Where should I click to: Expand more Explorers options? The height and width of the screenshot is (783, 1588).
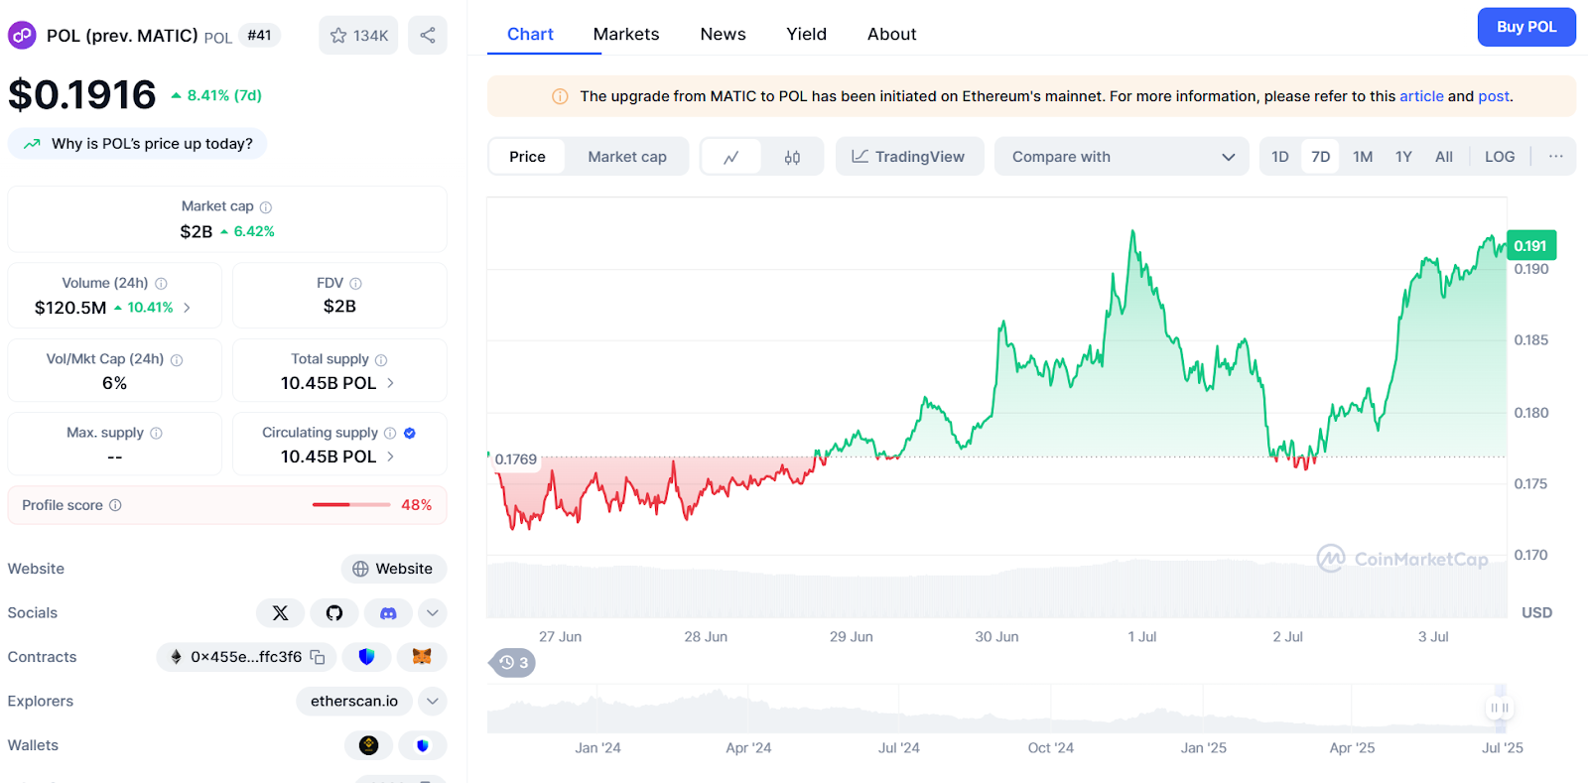(x=433, y=702)
